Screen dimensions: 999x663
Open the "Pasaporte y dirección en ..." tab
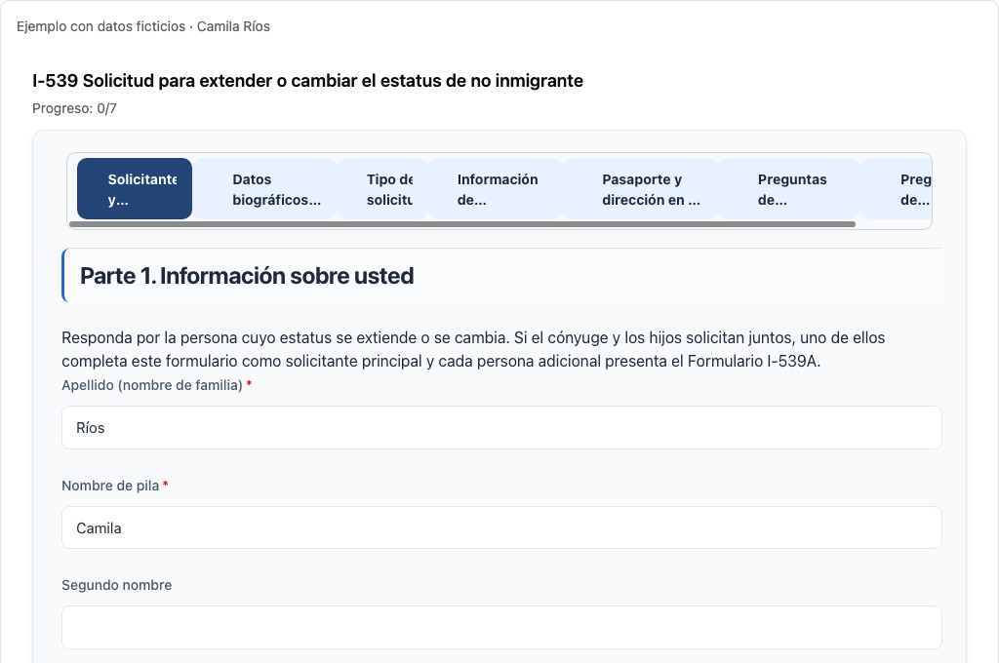point(640,189)
